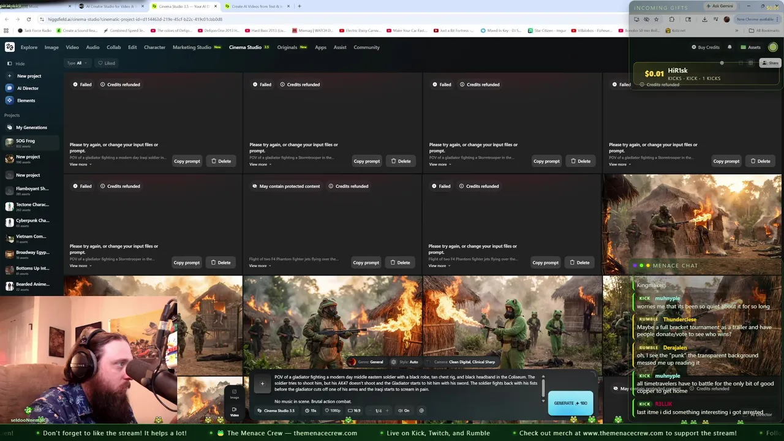Open the Audio menu item
This screenshot has width=784, height=441.
92,47
